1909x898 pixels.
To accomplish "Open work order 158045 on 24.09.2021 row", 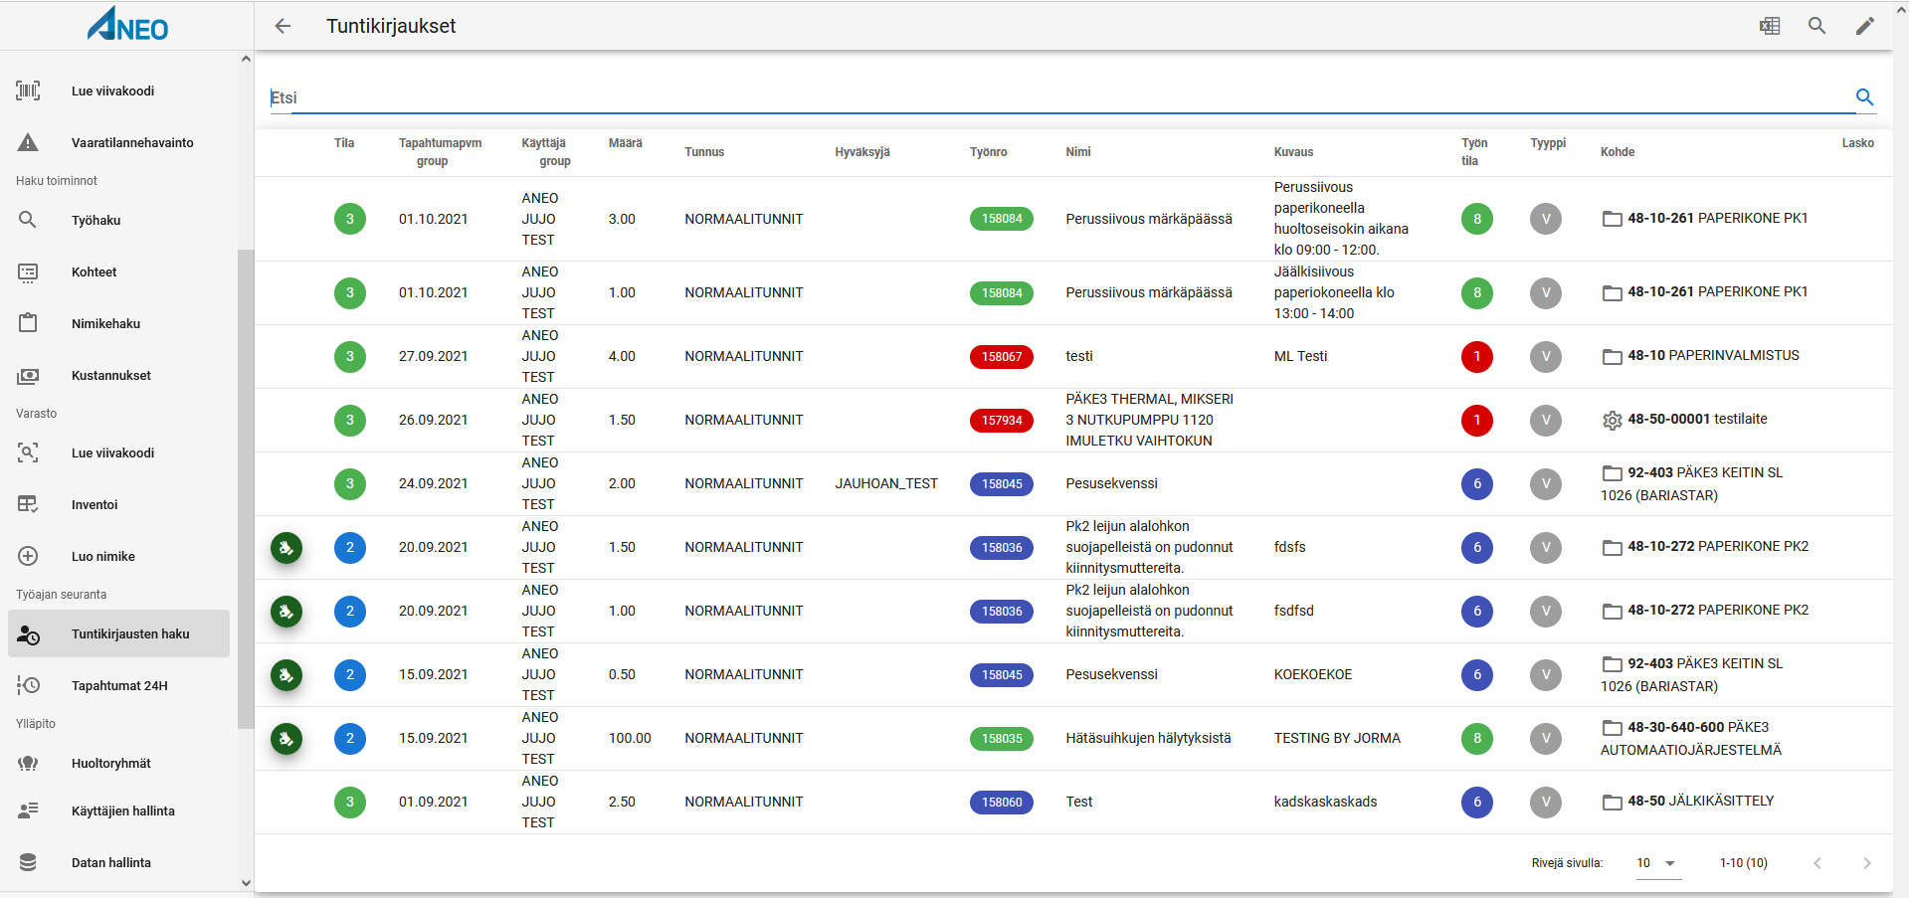I will click(x=1002, y=483).
